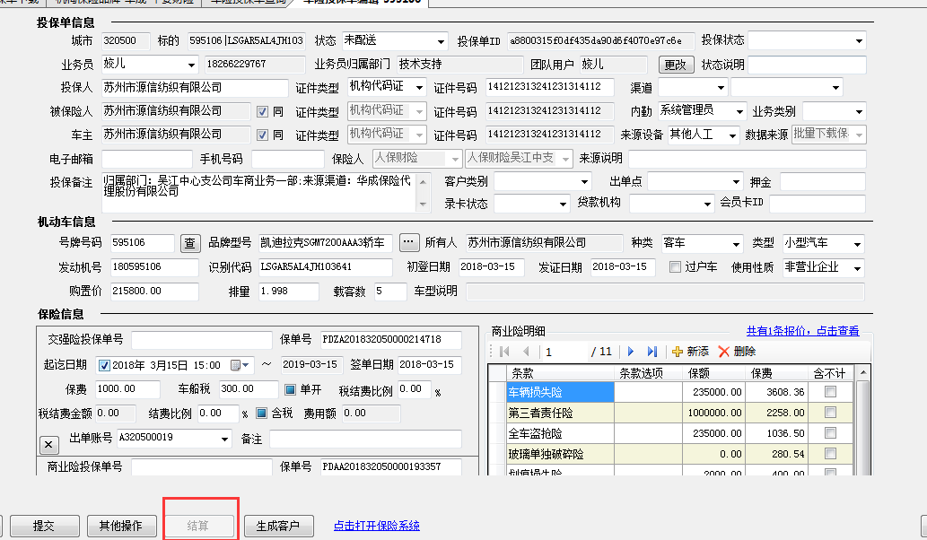Open the 状态 dropdown showing 未配送
927x540 pixels.
pos(441,41)
